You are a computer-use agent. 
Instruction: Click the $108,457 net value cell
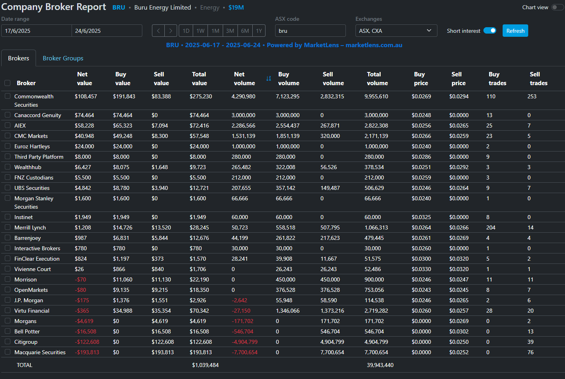[x=86, y=96]
